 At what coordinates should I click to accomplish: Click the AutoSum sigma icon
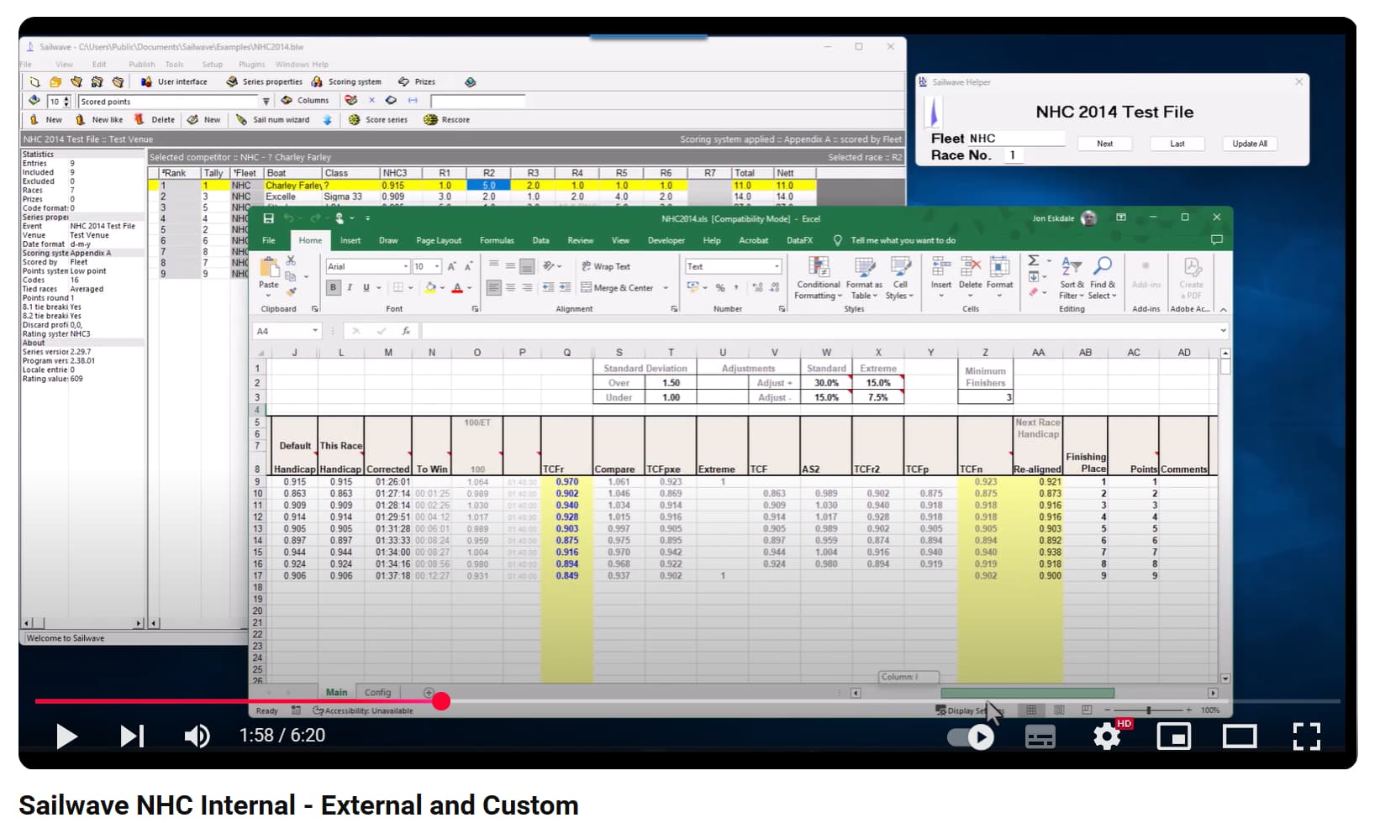(1034, 260)
